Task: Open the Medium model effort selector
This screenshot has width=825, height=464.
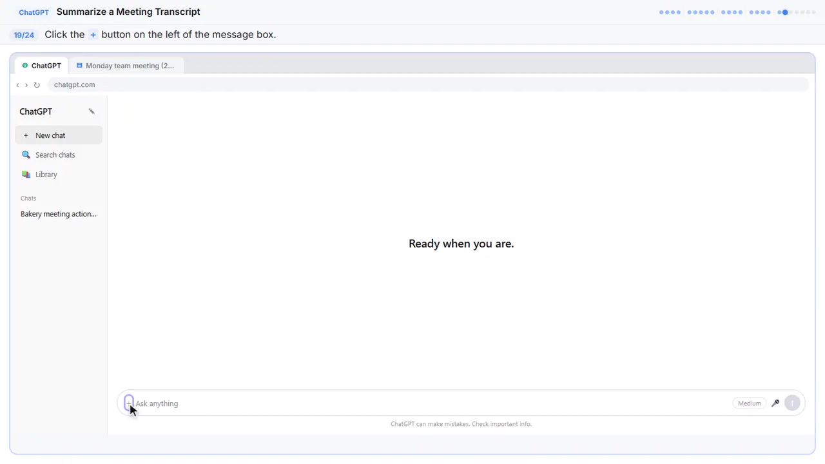Action: [x=749, y=403]
